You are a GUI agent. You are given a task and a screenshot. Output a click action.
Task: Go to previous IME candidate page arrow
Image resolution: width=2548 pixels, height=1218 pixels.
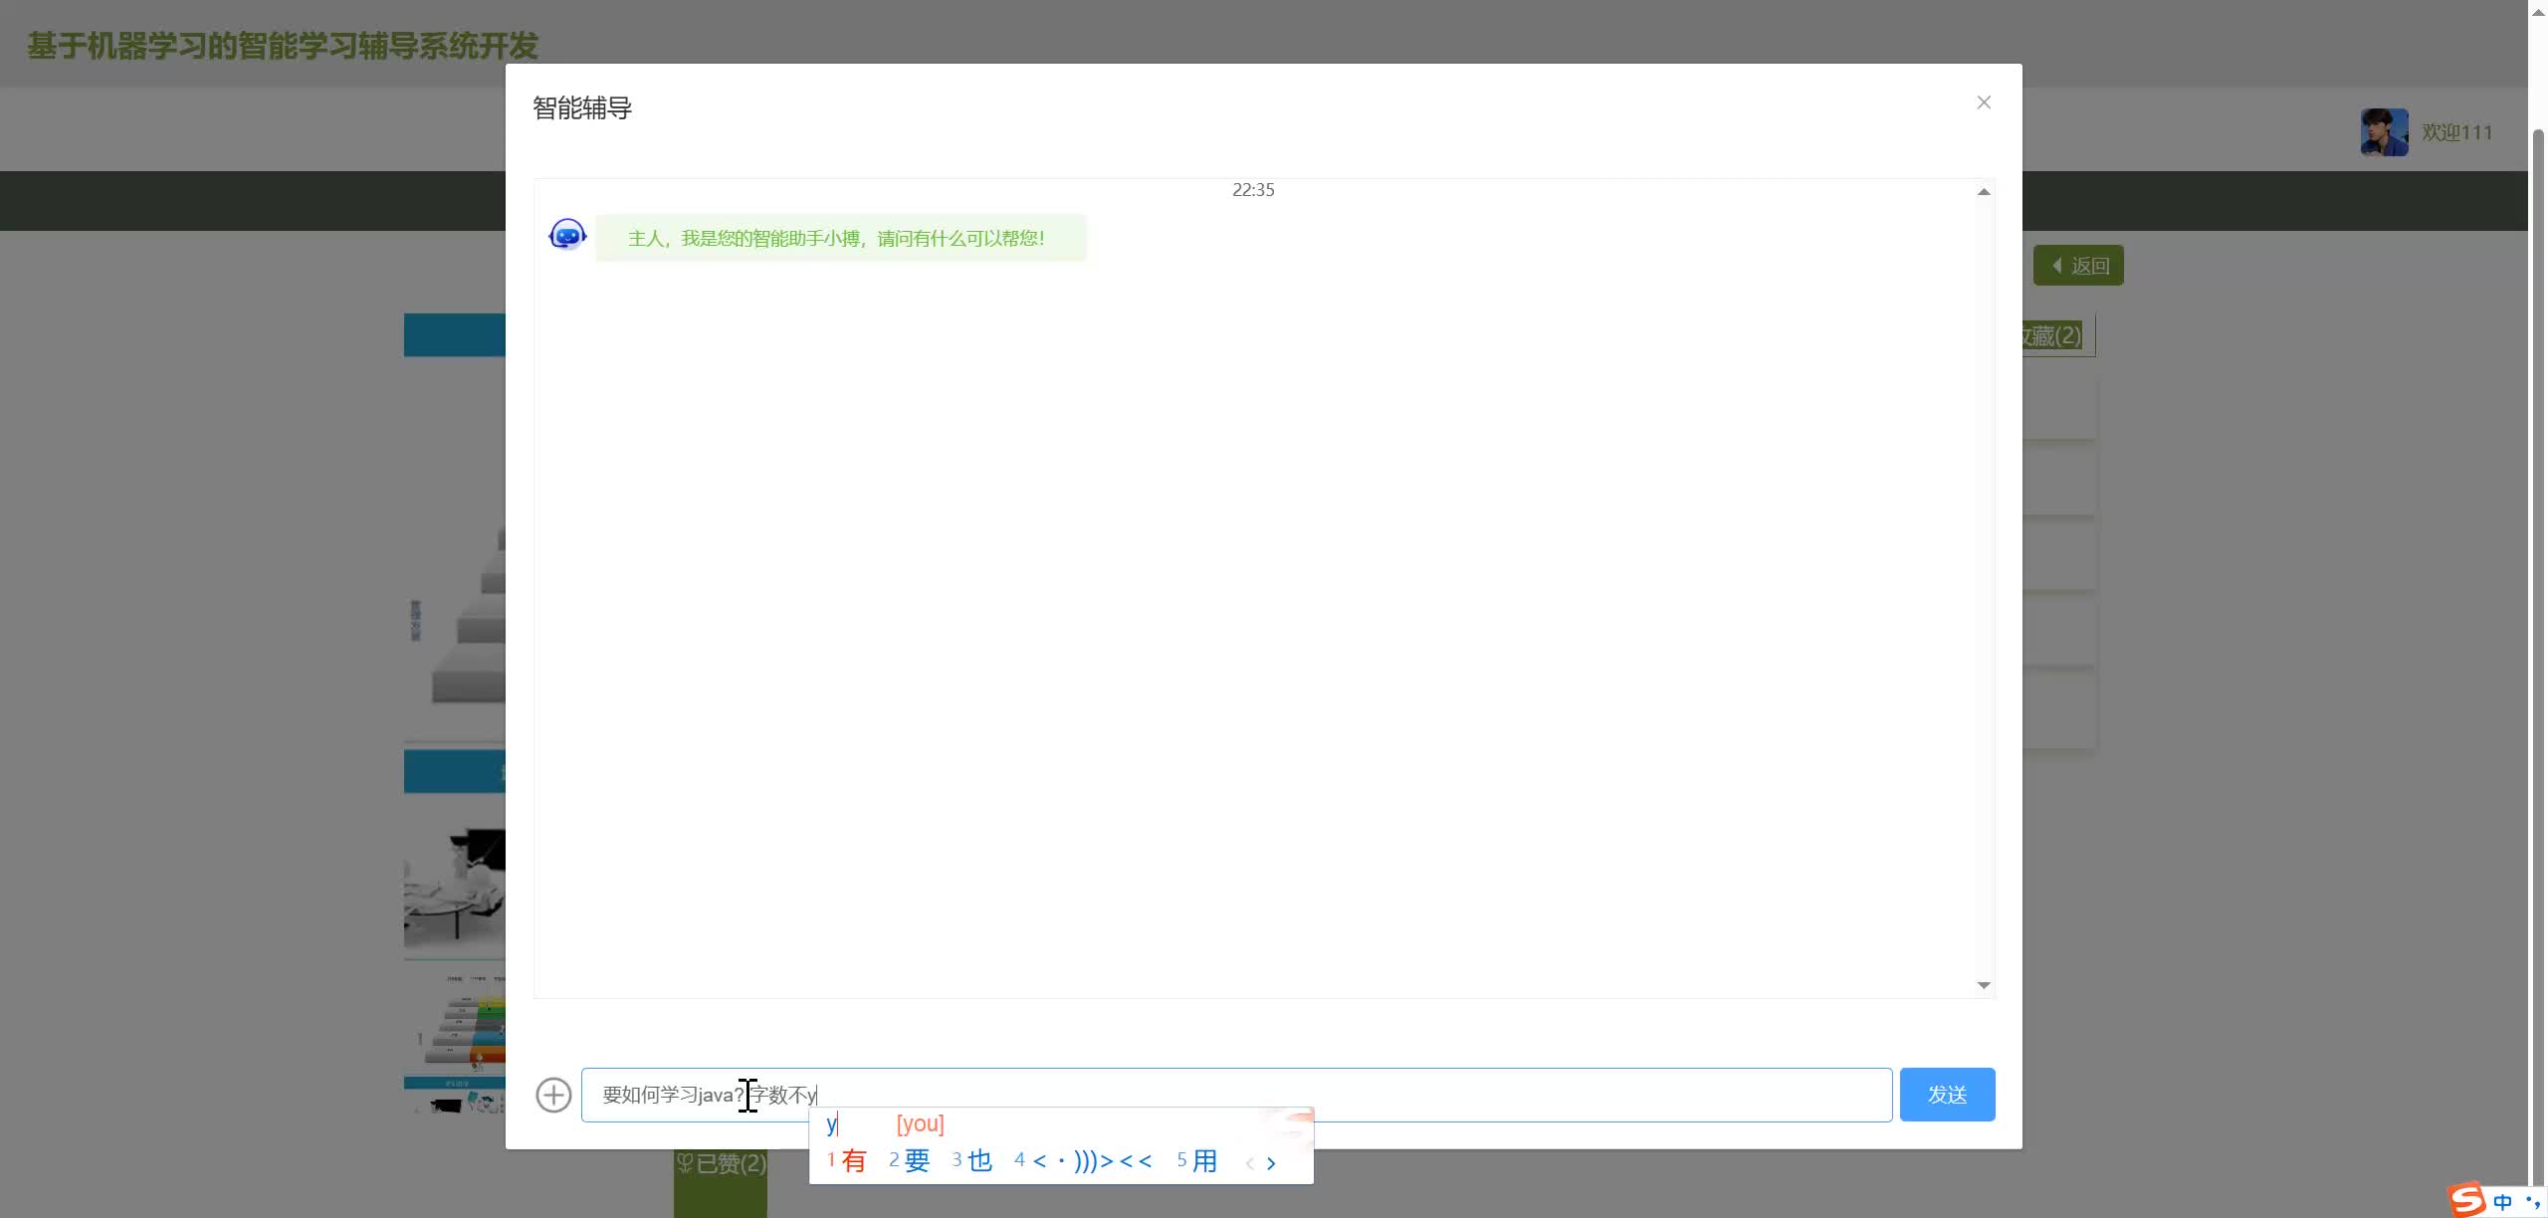(x=1249, y=1162)
